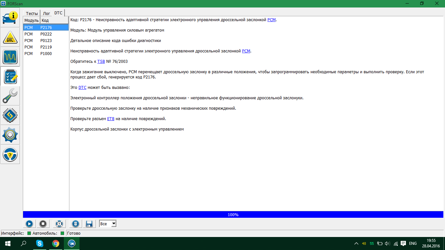Click the 100% blue progress bar
445x250 pixels.
click(x=233, y=215)
